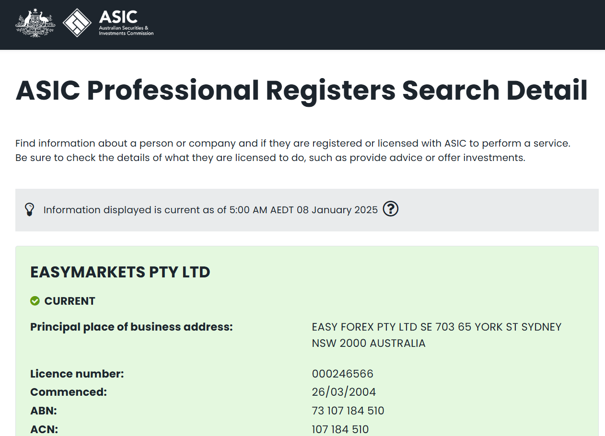Click the green check status icon

tap(35, 301)
